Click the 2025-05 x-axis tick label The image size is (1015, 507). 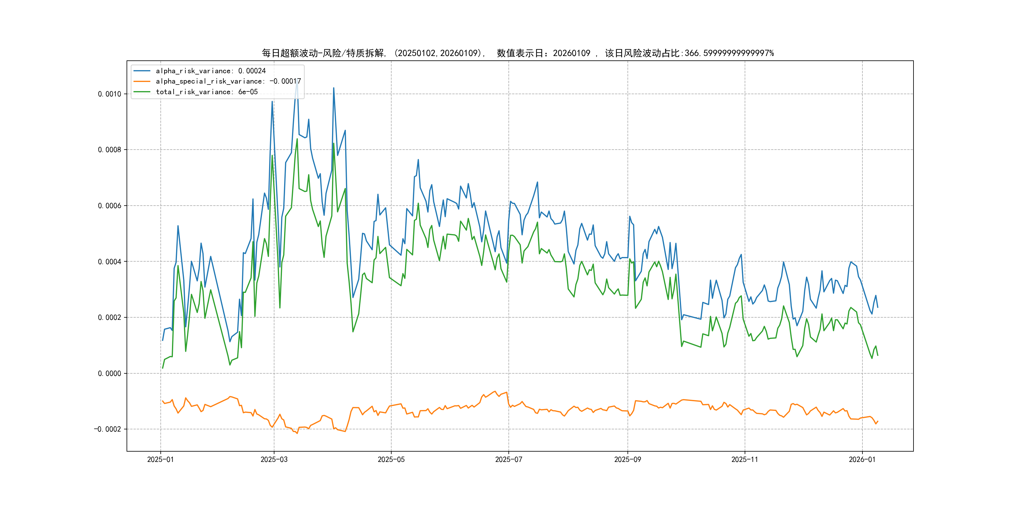pyautogui.click(x=391, y=459)
